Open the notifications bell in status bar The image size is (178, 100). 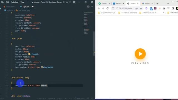(92, 99)
